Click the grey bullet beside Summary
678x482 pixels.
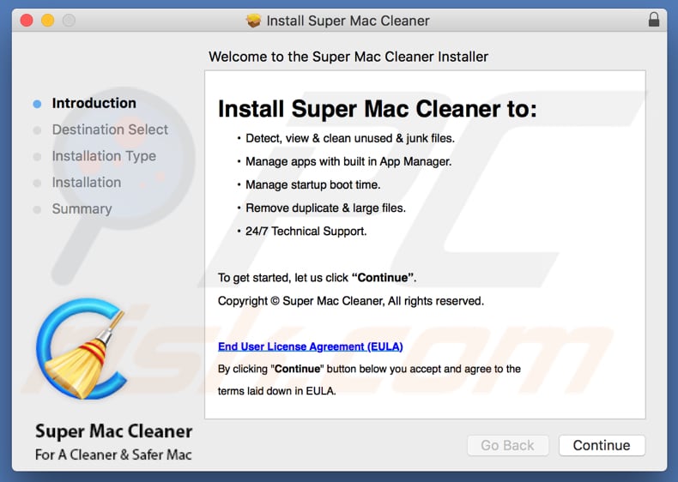tap(37, 209)
